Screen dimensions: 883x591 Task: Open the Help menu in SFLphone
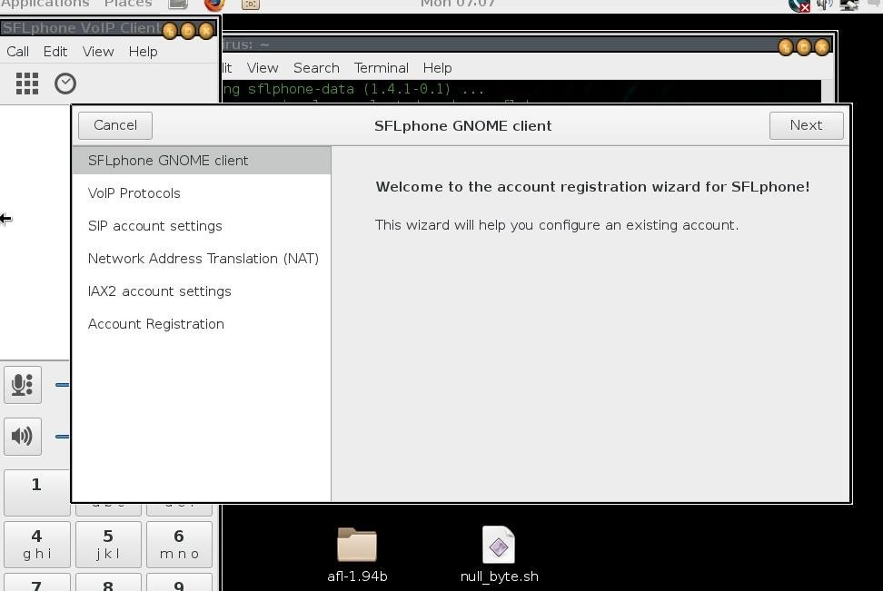pos(143,52)
